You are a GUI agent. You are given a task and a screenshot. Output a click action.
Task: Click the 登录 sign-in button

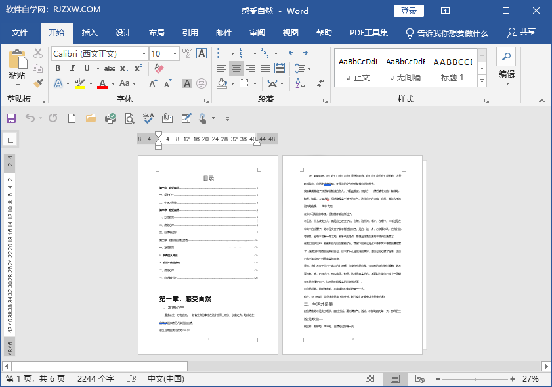(x=410, y=11)
